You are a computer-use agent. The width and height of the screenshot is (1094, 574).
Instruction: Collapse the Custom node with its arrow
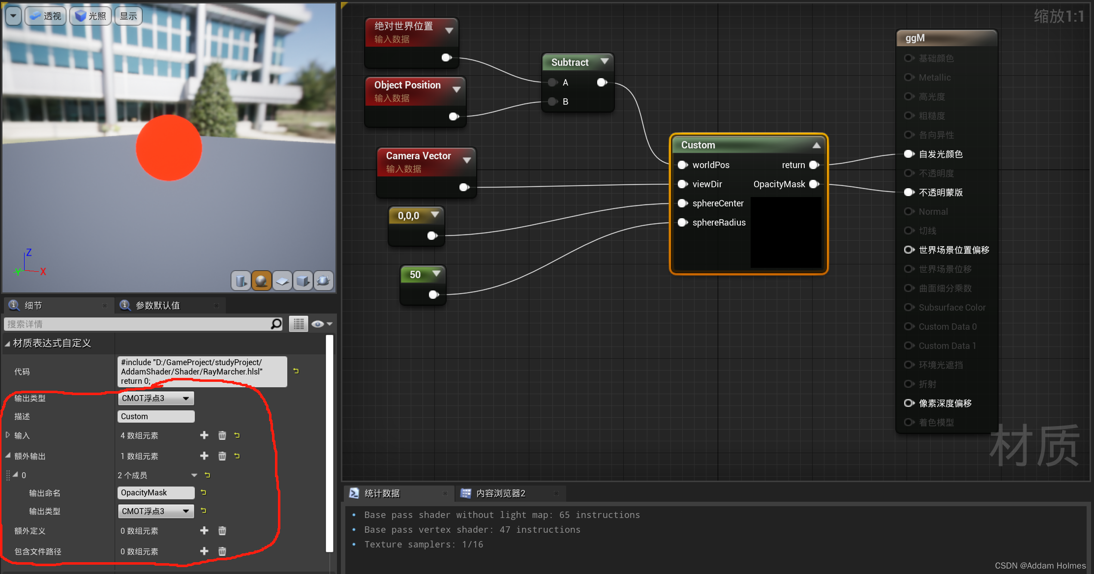coord(816,145)
